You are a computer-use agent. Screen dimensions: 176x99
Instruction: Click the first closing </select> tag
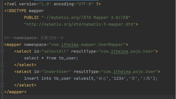click(x=25, y=65)
